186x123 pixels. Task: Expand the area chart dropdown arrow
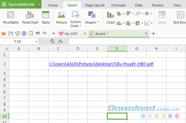tap(124, 23)
